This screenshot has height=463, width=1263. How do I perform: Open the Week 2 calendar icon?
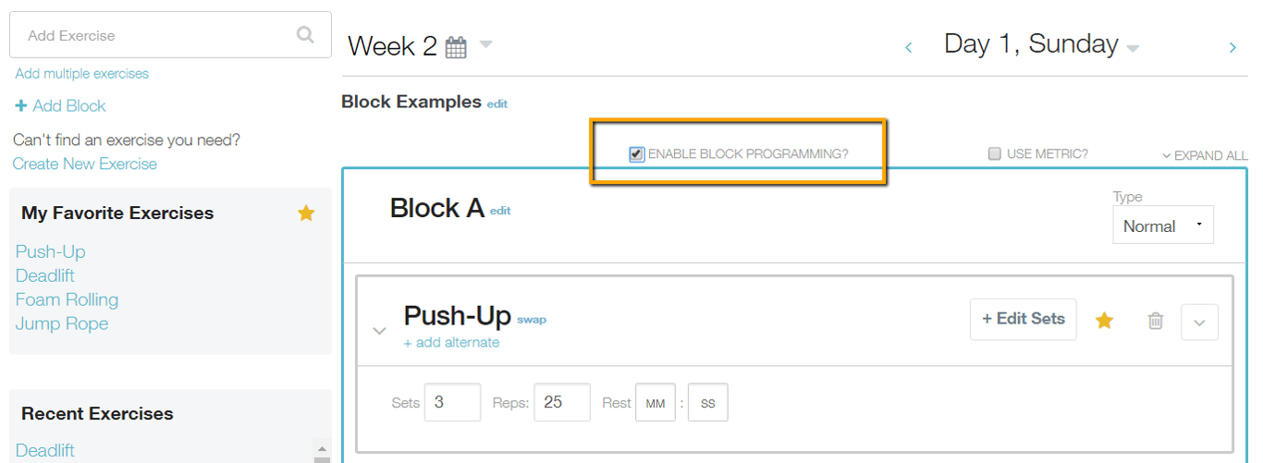point(456,47)
